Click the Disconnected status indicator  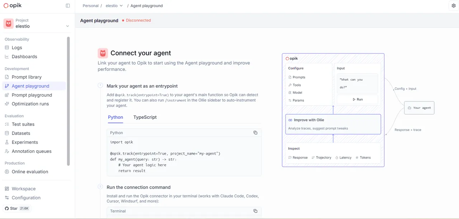pyautogui.click(x=136, y=20)
